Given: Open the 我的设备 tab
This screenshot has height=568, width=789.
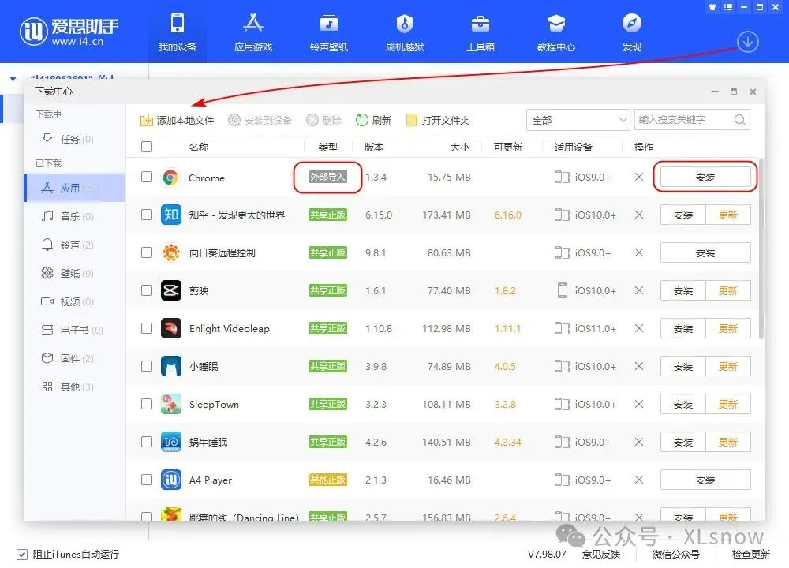Looking at the screenshot, I should pos(177,32).
